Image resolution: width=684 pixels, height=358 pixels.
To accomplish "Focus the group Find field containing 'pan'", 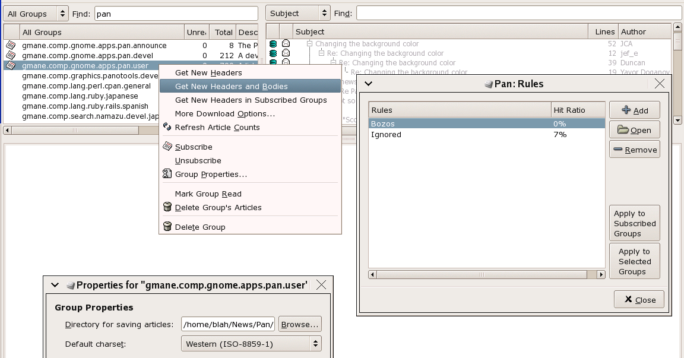I will pyautogui.click(x=176, y=14).
